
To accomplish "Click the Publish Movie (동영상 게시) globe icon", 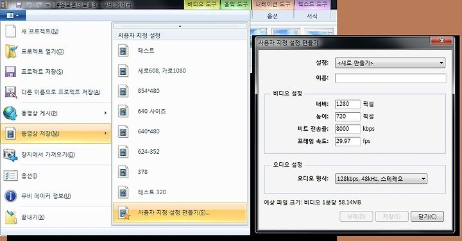I will 10,113.
